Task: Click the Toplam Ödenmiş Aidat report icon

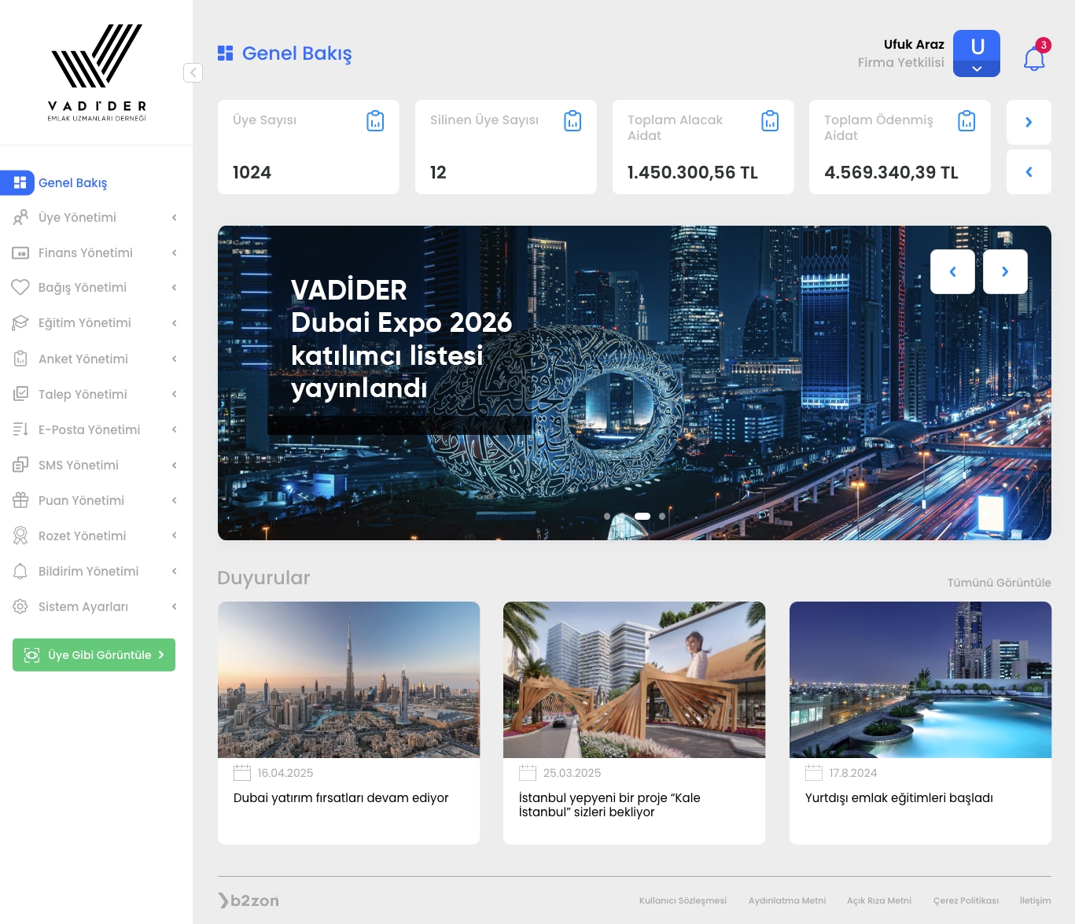Action: (x=966, y=121)
